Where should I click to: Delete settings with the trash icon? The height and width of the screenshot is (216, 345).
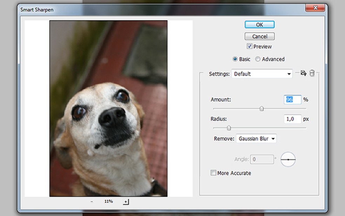pyautogui.click(x=312, y=73)
